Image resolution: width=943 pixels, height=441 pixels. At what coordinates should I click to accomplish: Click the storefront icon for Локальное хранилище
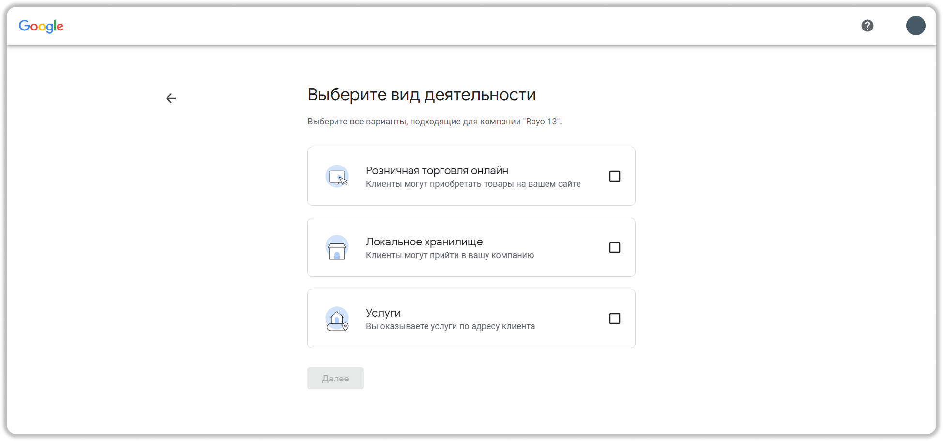337,248
